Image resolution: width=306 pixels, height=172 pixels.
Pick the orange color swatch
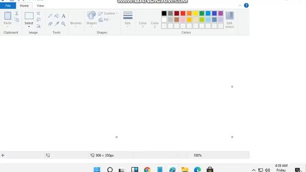(x=189, y=13)
